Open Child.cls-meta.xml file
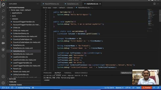The image size is (161, 90). pyautogui.click(x=21, y=30)
